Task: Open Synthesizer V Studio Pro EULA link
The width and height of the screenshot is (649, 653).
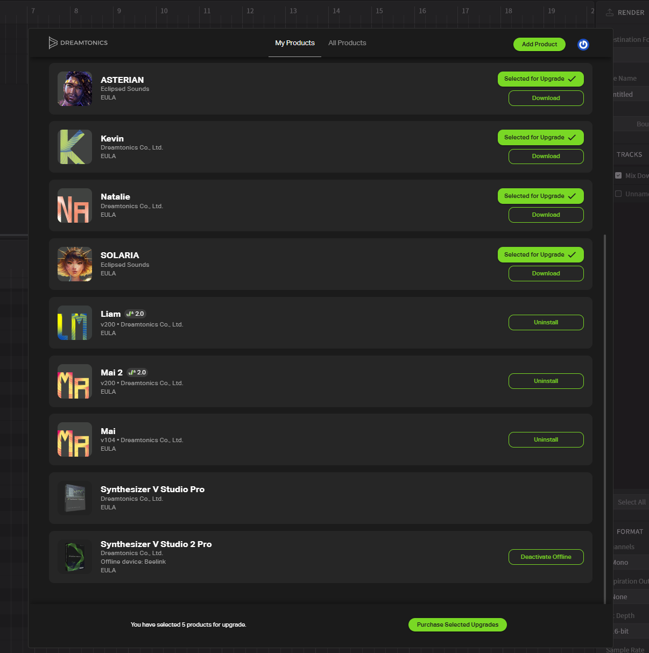Action: tap(108, 508)
